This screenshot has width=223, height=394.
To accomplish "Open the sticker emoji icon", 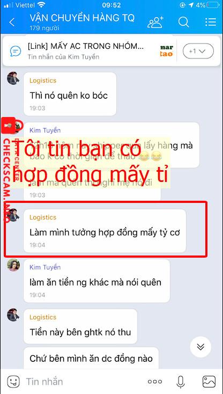I will pyautogui.click(x=13, y=382).
